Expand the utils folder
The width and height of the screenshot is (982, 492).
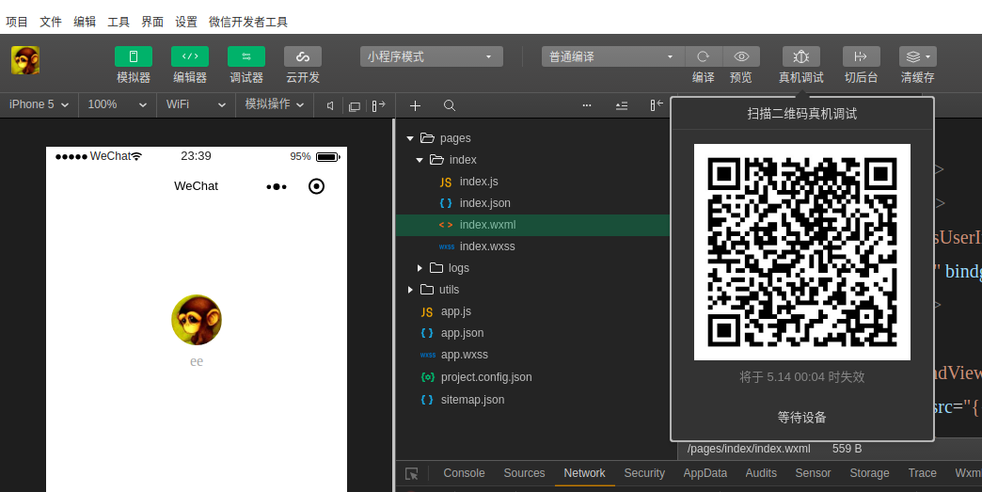410,290
